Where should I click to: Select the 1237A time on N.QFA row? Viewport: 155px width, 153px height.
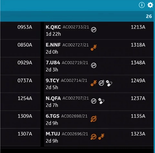coord(138,98)
